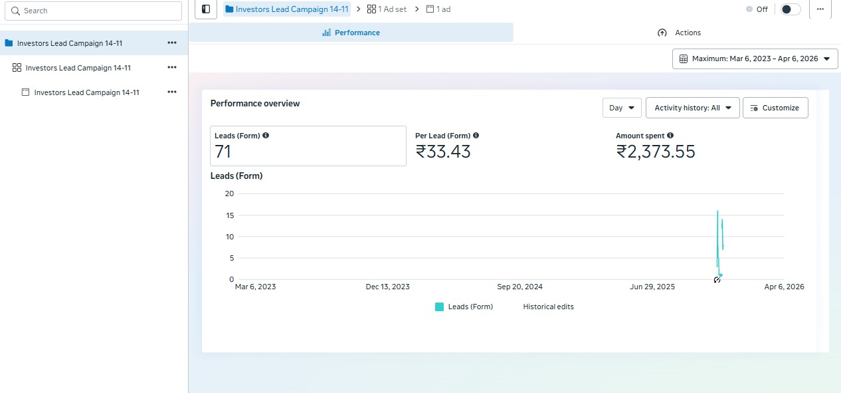Screen dimensions: 841x393
Task: Click Investors Lead Campaign 14-11 breadcrumb
Action: click(286, 9)
